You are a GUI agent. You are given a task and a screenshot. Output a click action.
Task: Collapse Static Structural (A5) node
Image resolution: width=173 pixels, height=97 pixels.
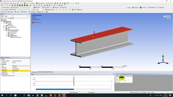pos(4,30)
